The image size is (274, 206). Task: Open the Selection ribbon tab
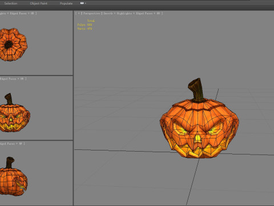11,3
